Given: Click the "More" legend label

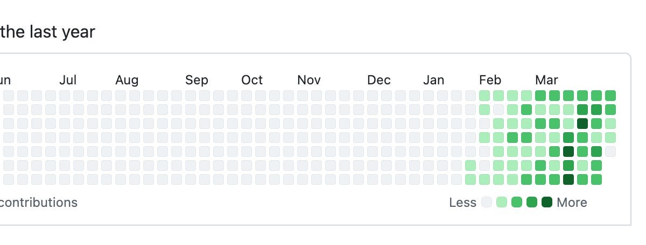Looking at the screenshot, I should 572,203.
